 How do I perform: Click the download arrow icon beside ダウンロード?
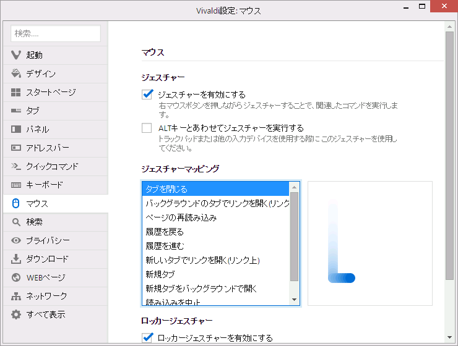click(15, 258)
